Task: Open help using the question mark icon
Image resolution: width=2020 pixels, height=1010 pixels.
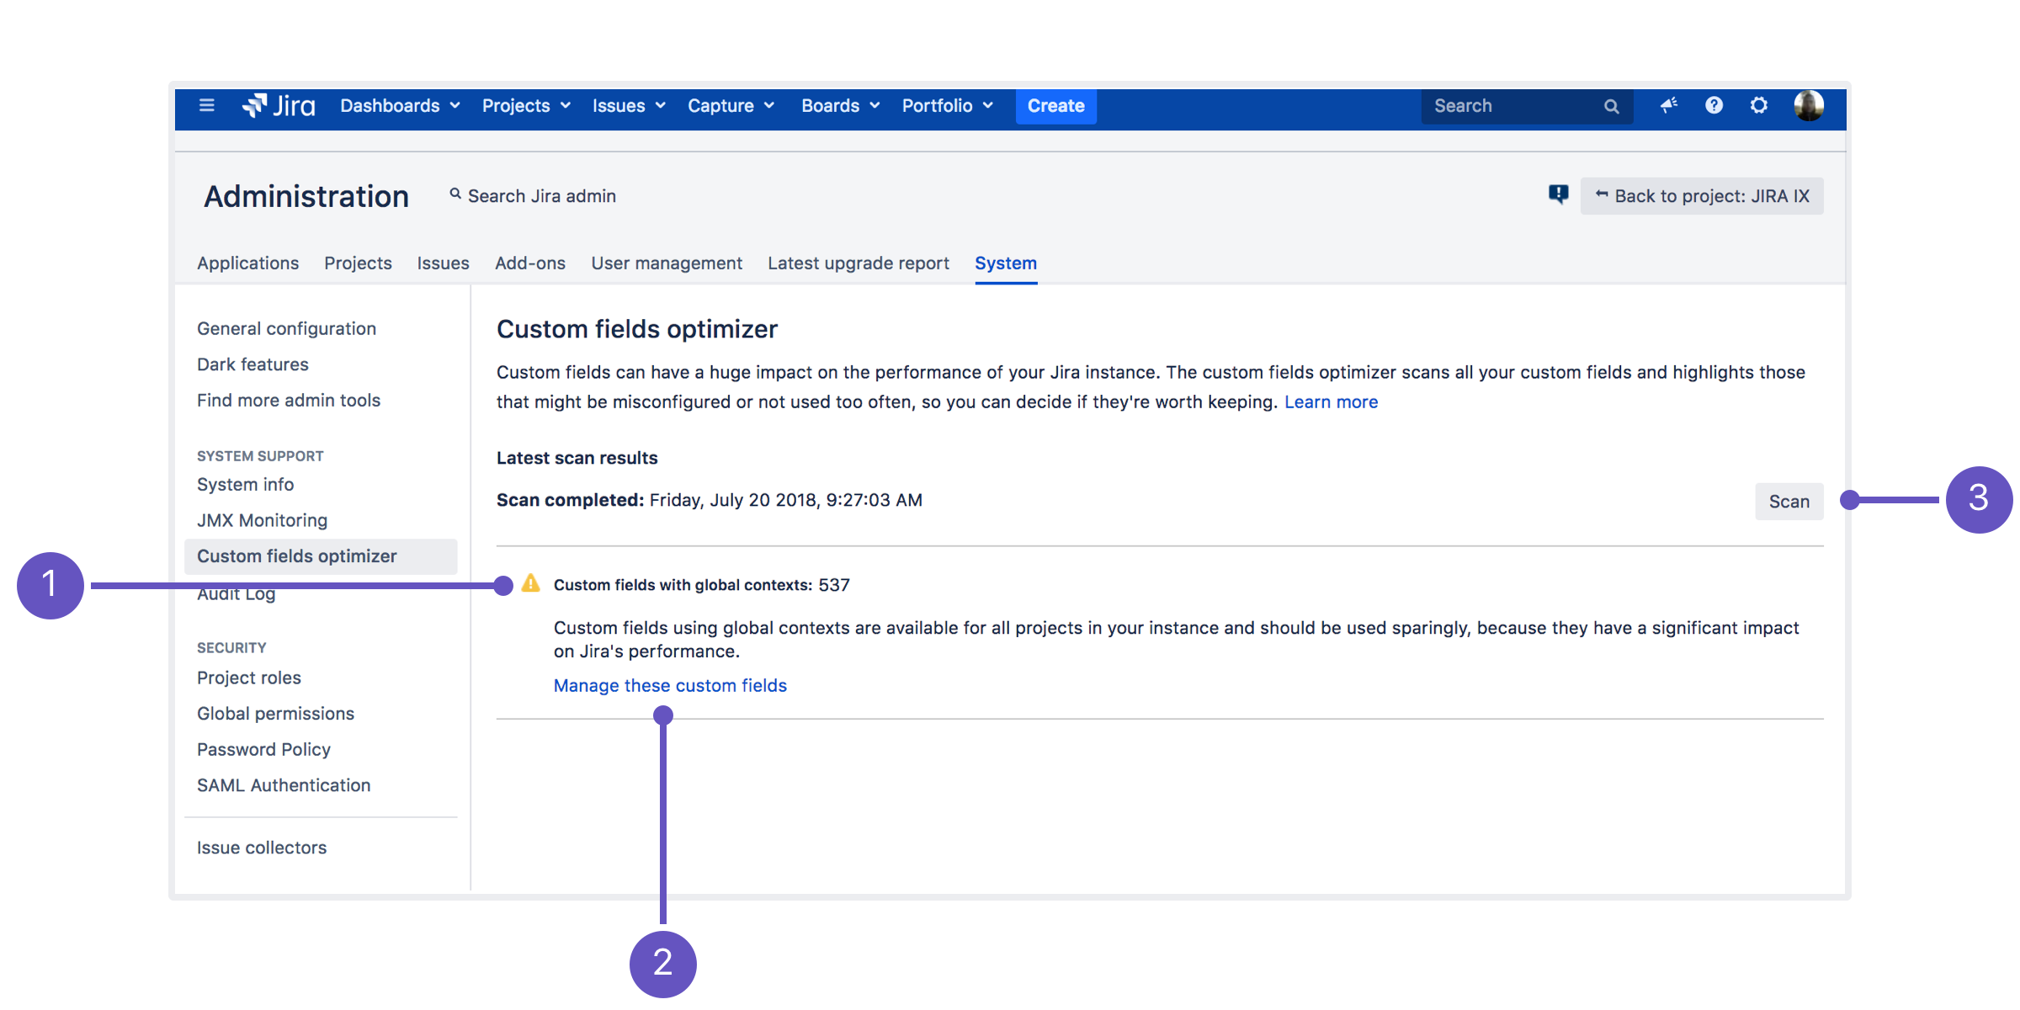Action: [x=1714, y=105]
